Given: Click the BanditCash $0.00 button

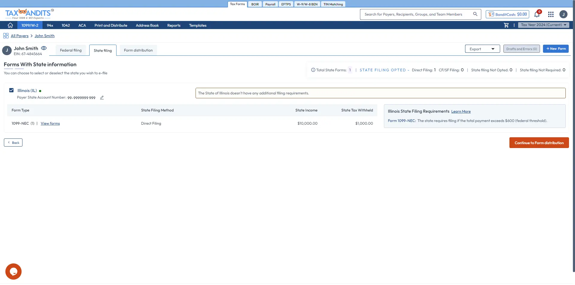Looking at the screenshot, I should (x=507, y=14).
